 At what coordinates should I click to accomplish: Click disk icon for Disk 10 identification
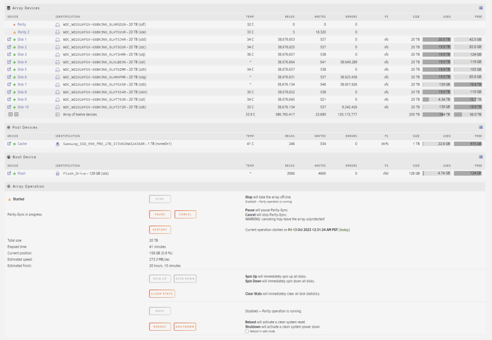click(x=58, y=108)
